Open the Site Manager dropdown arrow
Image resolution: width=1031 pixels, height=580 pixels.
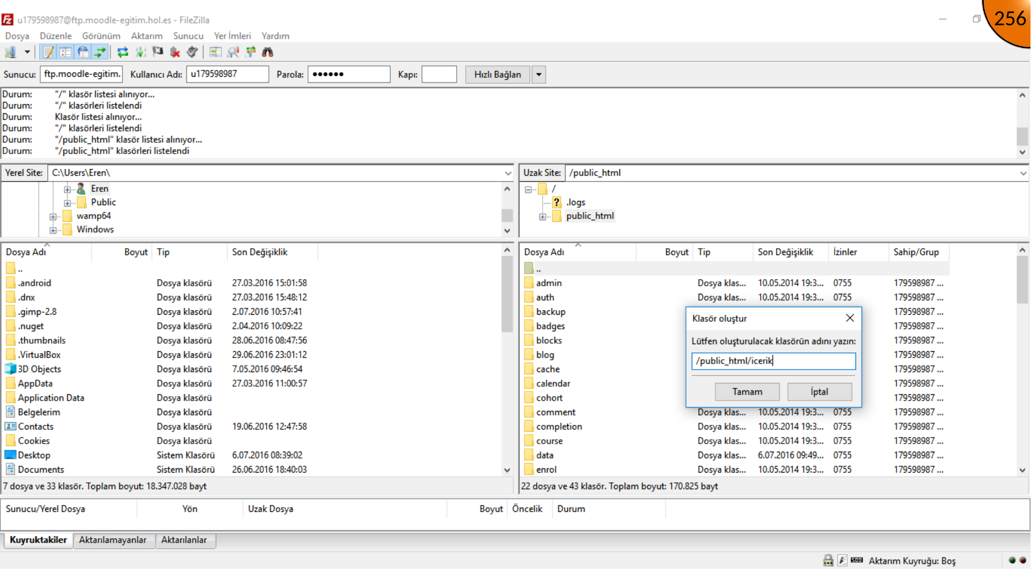click(x=27, y=52)
